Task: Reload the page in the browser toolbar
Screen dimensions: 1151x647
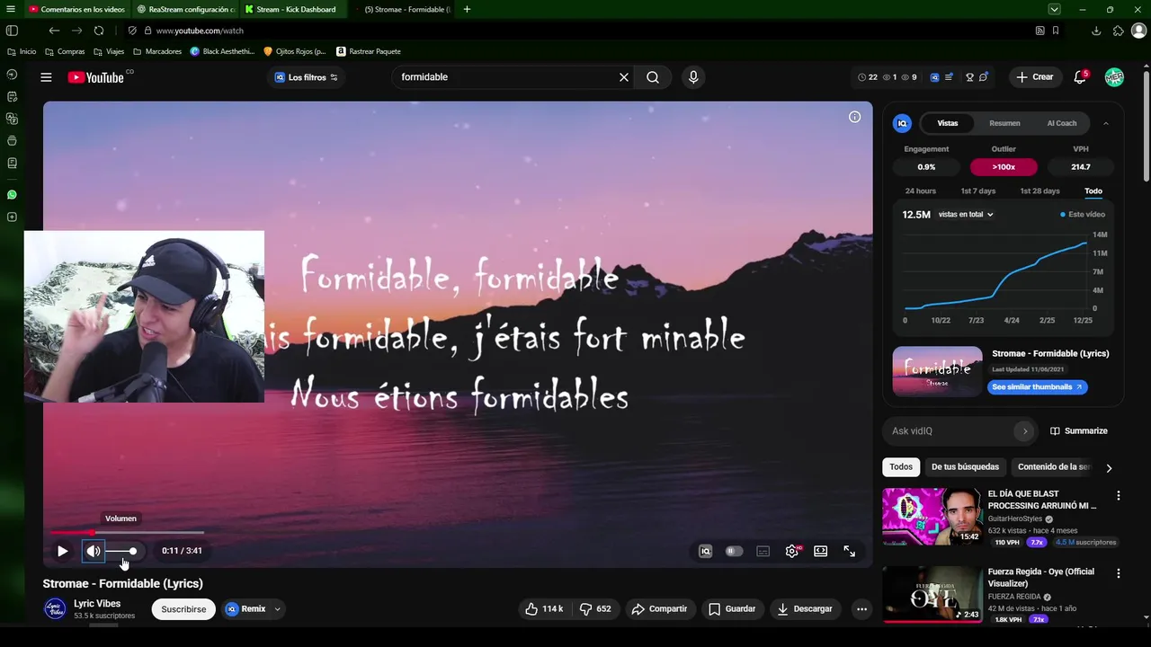Action: pos(99,31)
